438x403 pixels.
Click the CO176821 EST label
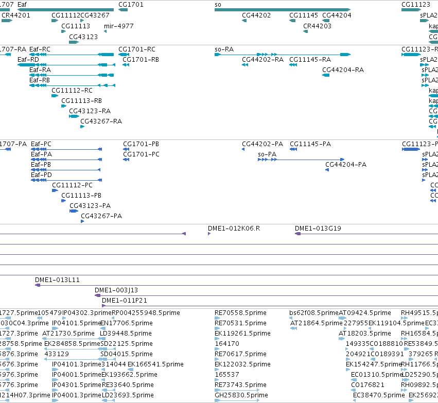point(367,385)
